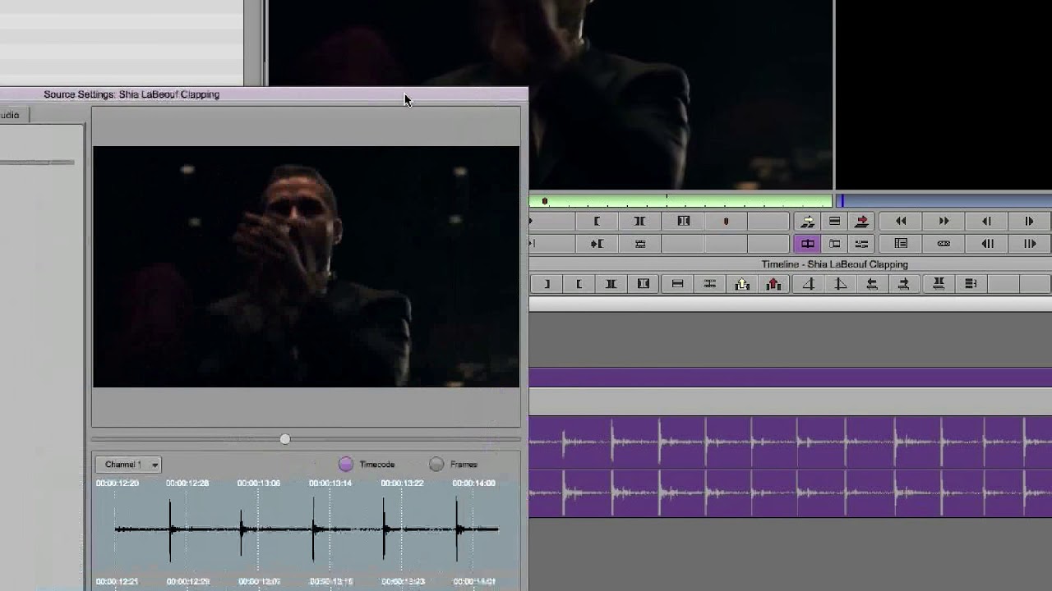Click Timeline - Shia LaBeouf Clapping title
This screenshot has height=591, width=1052.
pyautogui.click(x=834, y=264)
